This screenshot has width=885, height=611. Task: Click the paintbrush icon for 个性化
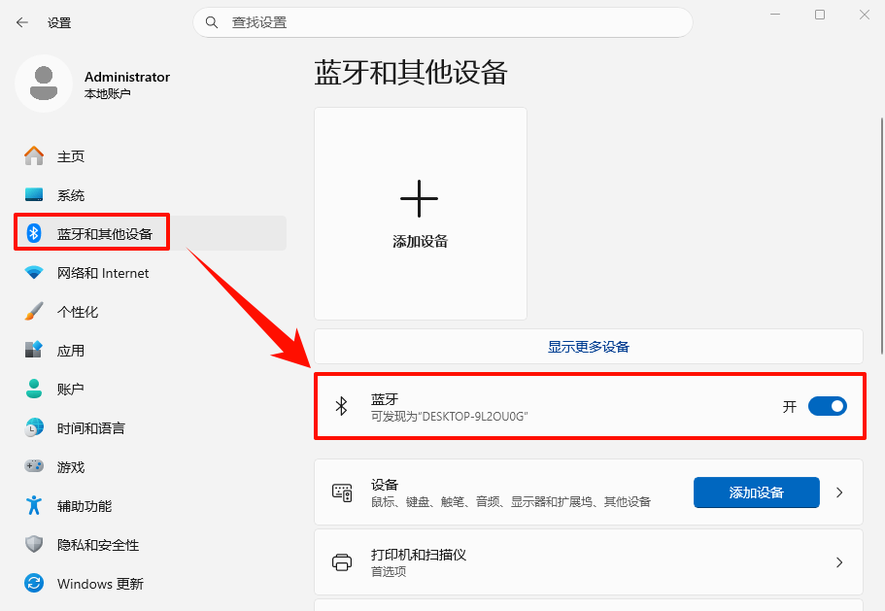click(34, 312)
